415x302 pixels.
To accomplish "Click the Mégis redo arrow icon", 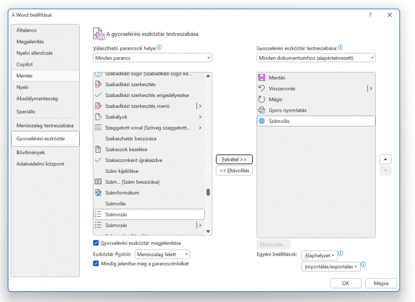I will (262, 99).
